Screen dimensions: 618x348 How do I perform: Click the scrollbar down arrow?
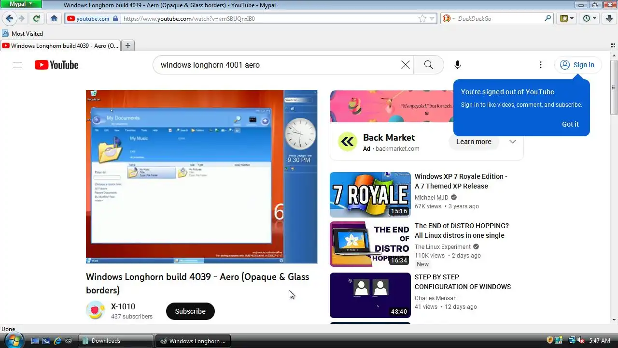pyautogui.click(x=614, y=319)
